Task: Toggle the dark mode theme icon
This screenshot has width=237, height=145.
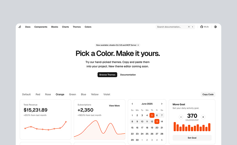Action: tap(215, 27)
